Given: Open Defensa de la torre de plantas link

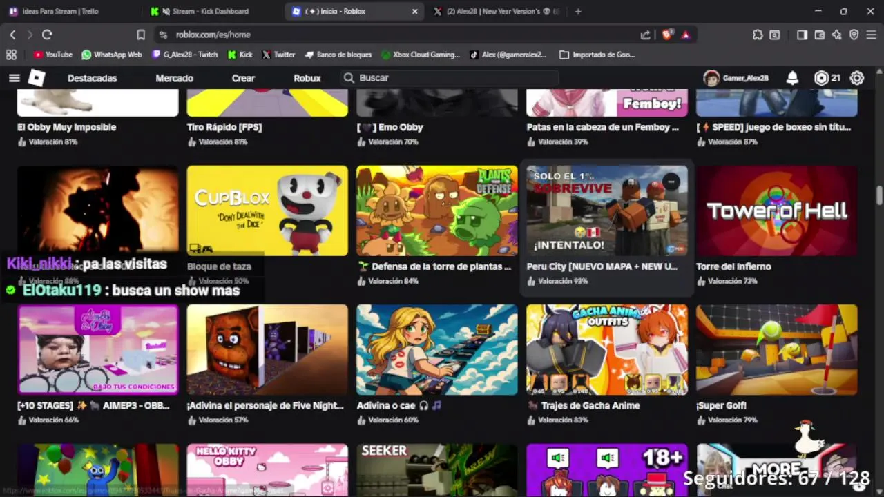Looking at the screenshot, I should (434, 266).
